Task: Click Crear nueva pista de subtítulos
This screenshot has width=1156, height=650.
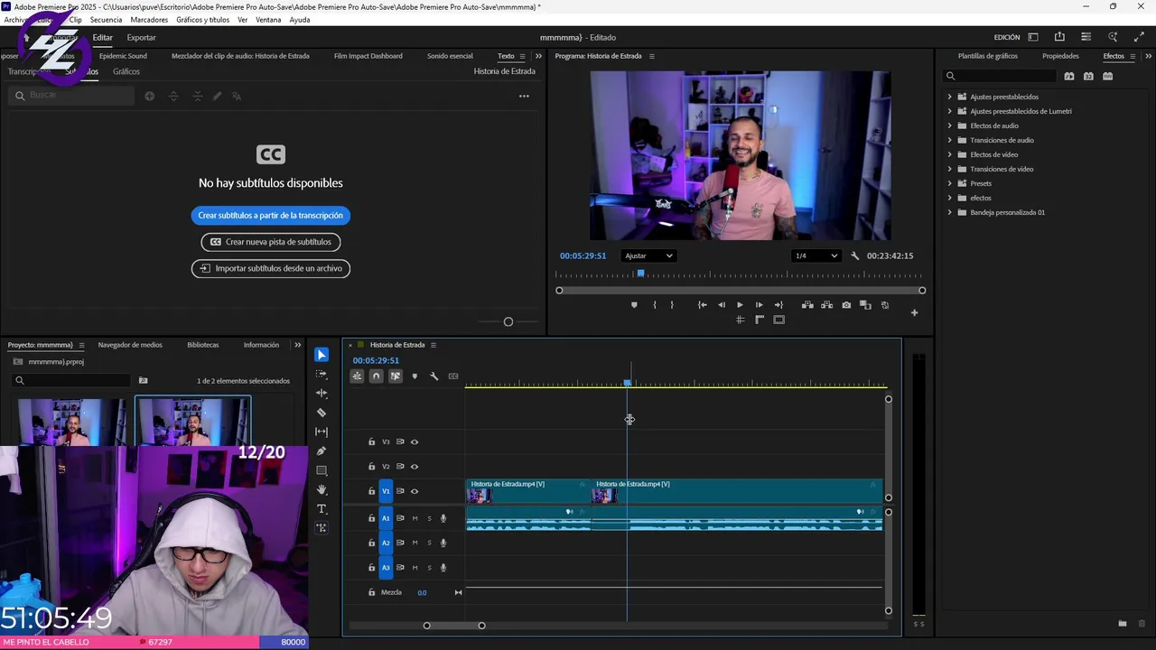Action: coord(270,242)
